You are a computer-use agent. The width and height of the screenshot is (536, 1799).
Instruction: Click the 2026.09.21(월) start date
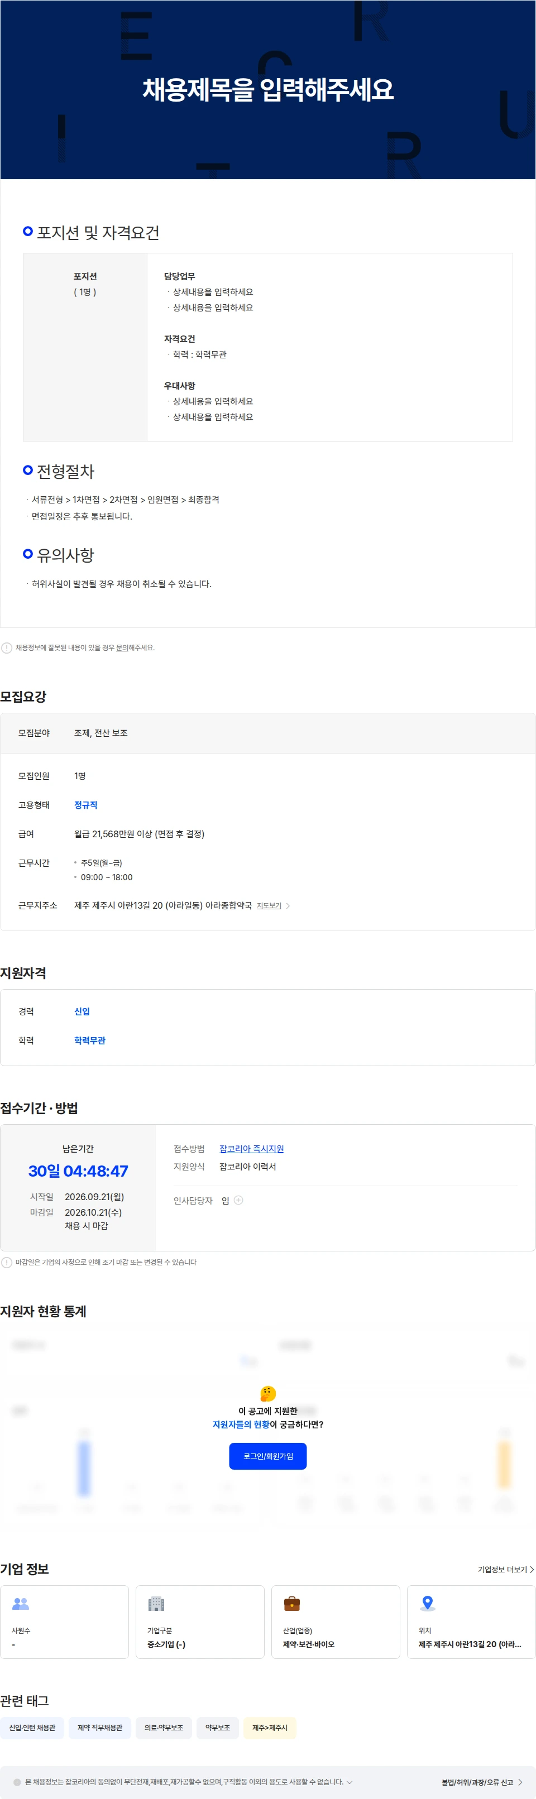click(94, 1197)
